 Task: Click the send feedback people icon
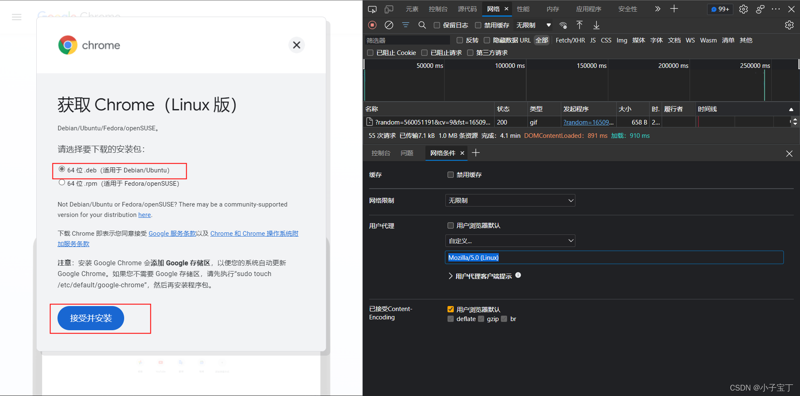760,9
